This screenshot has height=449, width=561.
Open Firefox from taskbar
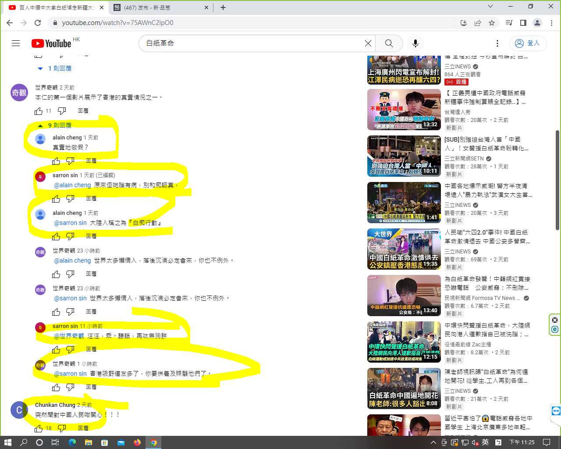pos(137,442)
